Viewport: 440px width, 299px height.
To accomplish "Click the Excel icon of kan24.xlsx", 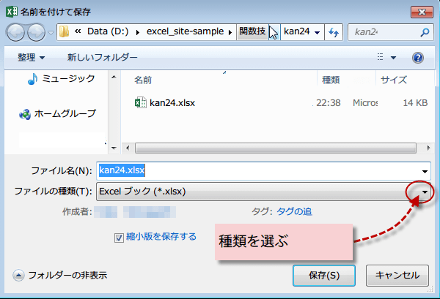I will pos(141,102).
